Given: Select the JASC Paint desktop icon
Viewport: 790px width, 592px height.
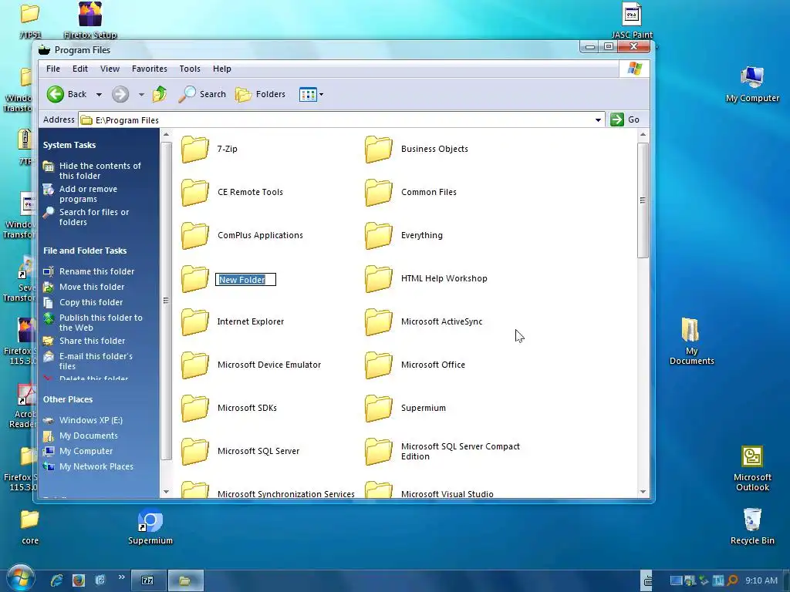Looking at the screenshot, I should point(632,21).
